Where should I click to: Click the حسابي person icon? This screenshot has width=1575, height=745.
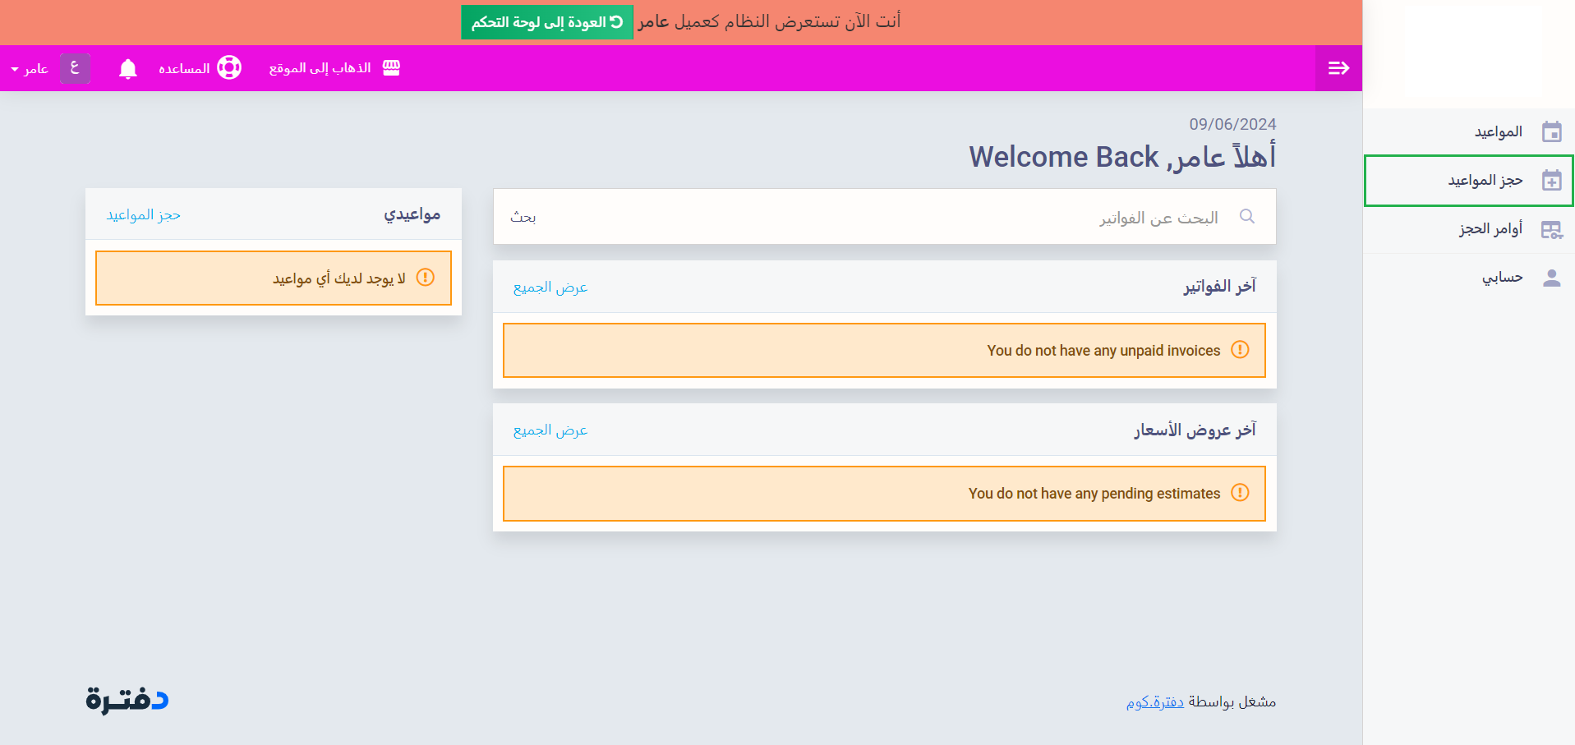(x=1551, y=278)
